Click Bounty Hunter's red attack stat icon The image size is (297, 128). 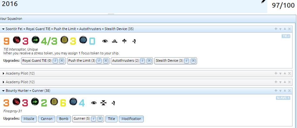tap(17, 102)
